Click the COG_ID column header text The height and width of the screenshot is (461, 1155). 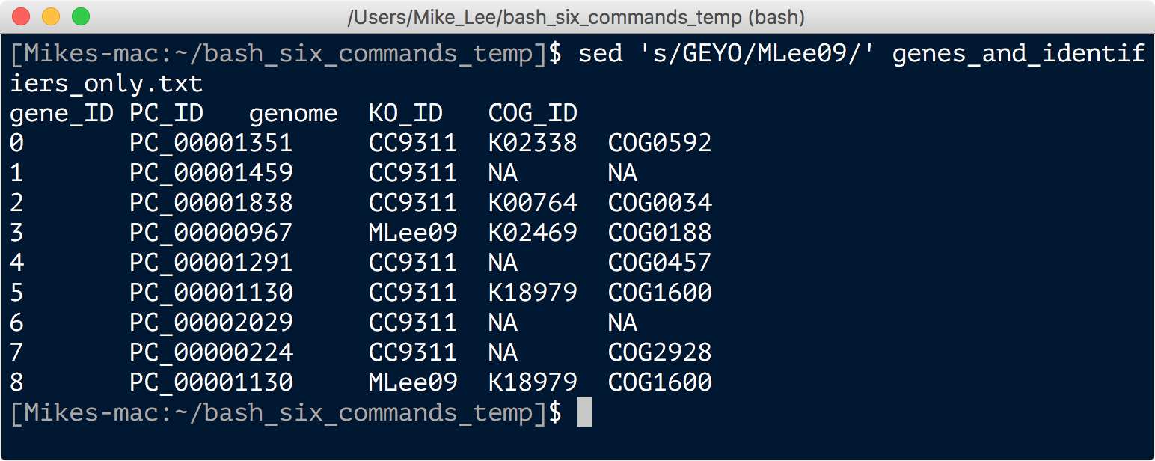click(533, 114)
